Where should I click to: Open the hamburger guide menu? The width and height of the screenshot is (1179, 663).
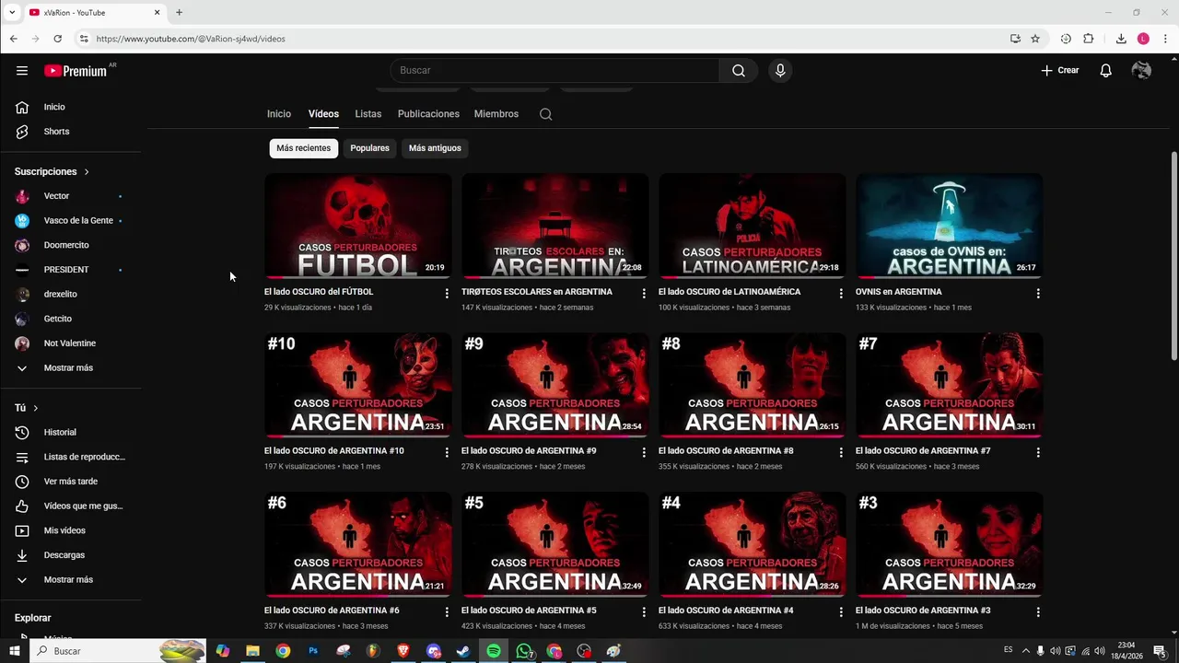22,70
